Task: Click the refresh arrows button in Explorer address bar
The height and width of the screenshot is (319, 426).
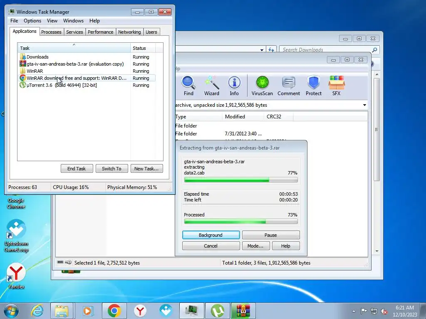Action: click(271, 50)
